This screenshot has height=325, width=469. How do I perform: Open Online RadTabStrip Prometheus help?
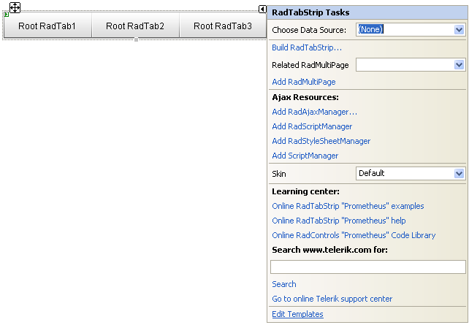[x=338, y=221]
